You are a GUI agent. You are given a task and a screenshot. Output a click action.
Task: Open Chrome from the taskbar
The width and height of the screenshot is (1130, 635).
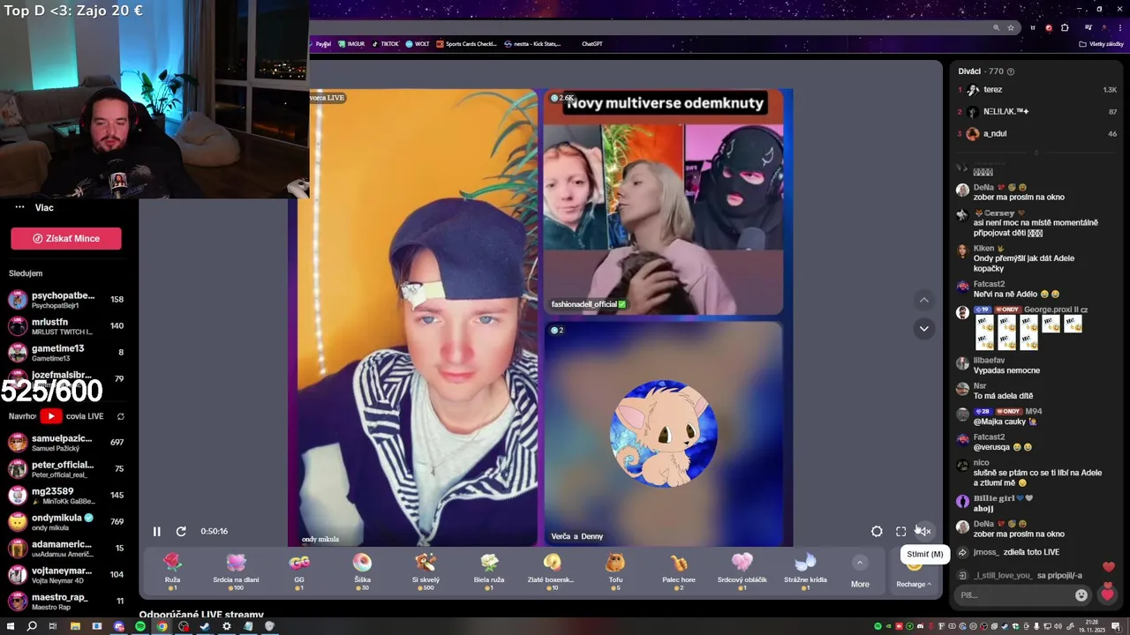pos(162,626)
